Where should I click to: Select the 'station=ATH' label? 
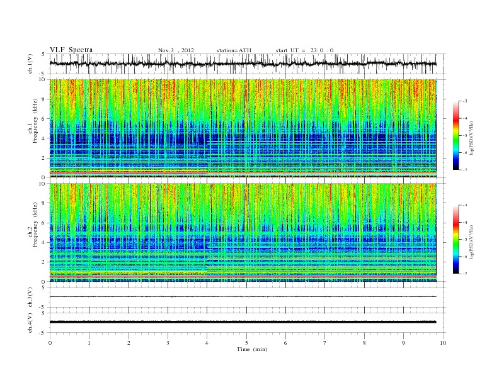click(234, 50)
